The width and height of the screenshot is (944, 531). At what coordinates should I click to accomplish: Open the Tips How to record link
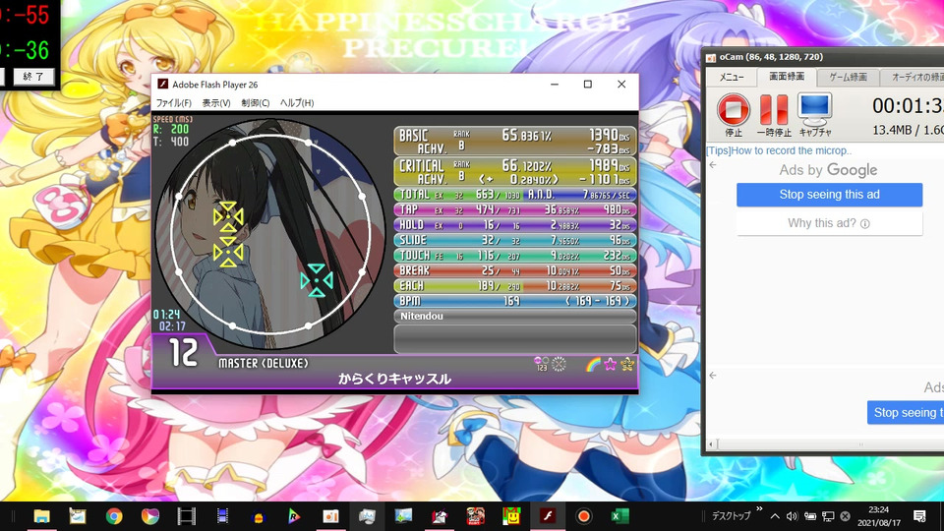click(779, 150)
